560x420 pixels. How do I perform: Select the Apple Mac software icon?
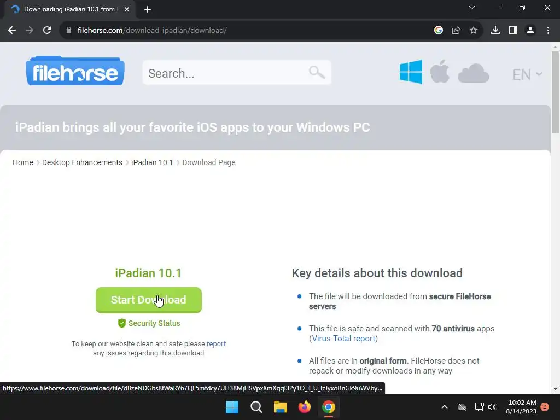coord(440,72)
